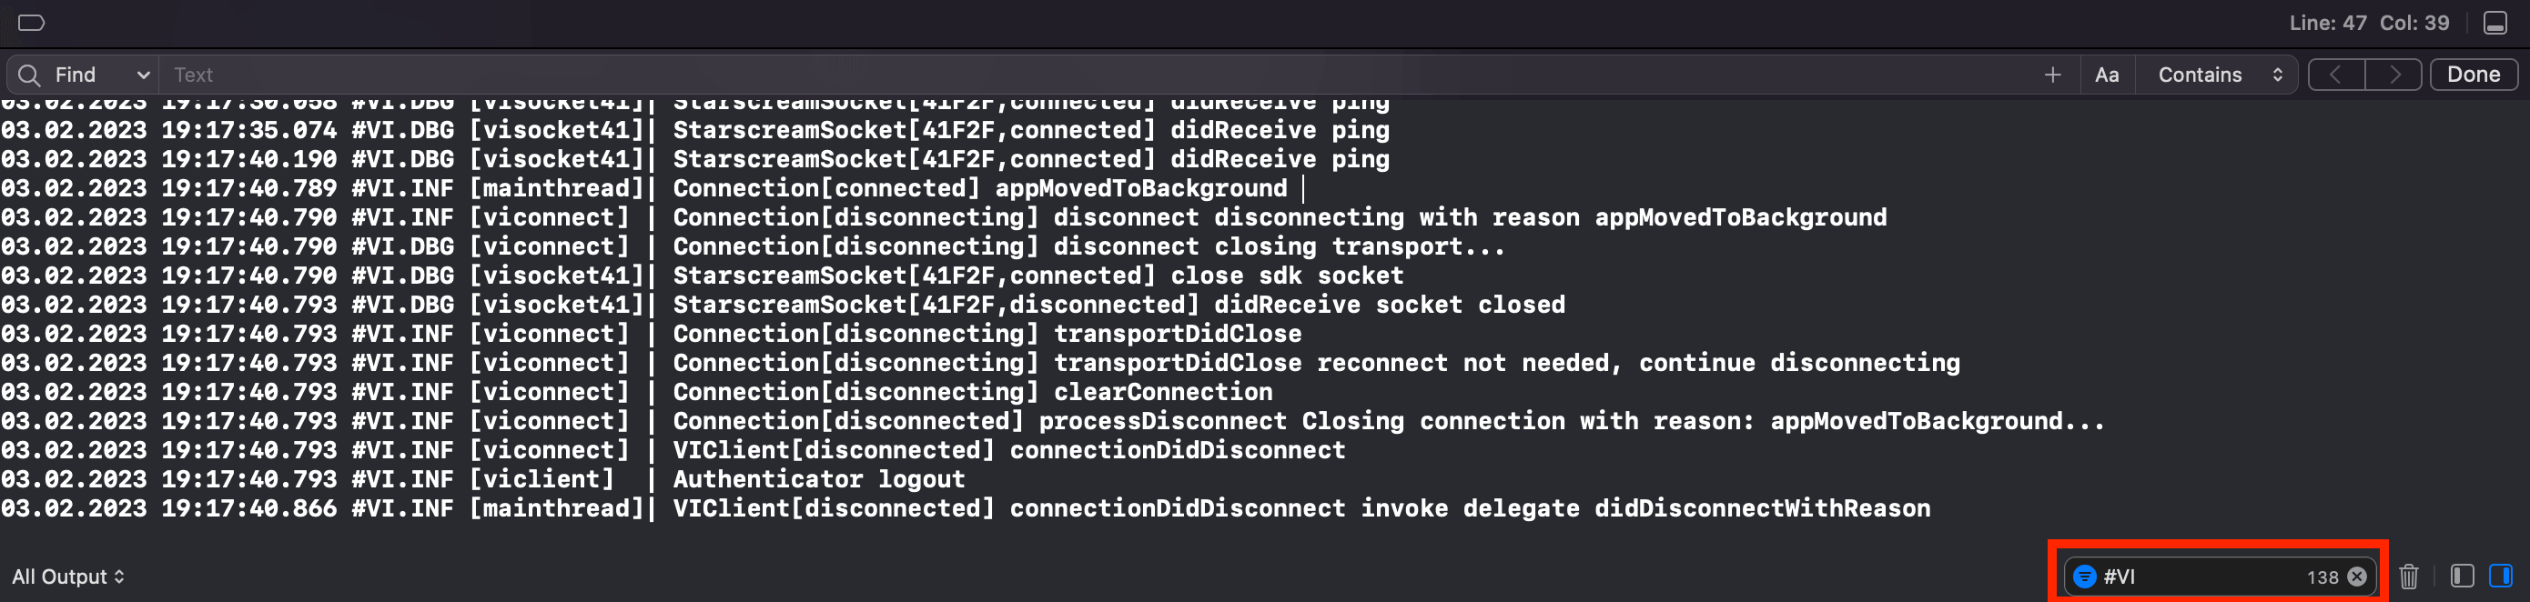Clear the #VI filter with x button

(x=2356, y=577)
